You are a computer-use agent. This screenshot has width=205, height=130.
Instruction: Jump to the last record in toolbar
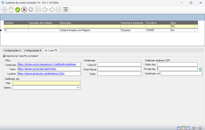click(x=58, y=10)
